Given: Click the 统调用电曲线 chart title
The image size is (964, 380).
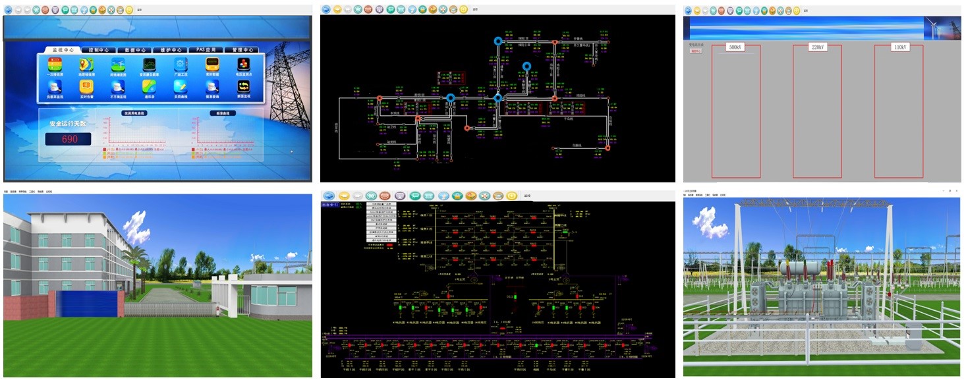Looking at the screenshot, I should pos(134,113).
